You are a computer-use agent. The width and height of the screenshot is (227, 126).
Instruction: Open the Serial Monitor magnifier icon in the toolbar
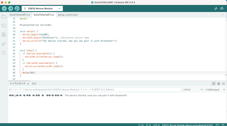(x=222, y=9)
